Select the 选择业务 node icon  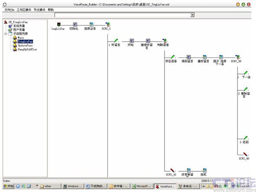[91, 25]
